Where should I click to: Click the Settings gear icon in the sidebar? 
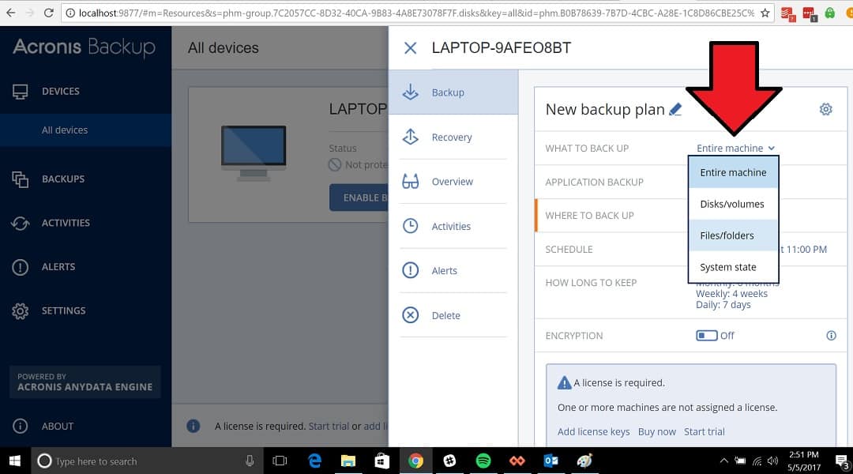click(20, 310)
